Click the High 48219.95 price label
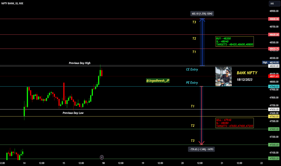The width and height of the screenshot is (281, 166). pos(271,62)
